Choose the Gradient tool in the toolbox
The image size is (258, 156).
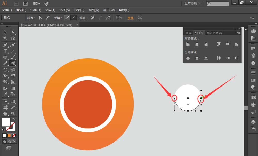(x=13, y=88)
